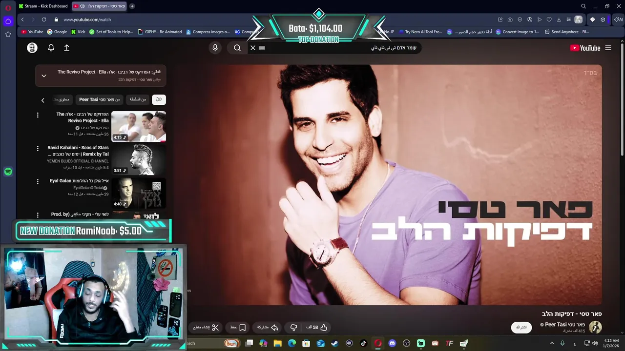The height and width of the screenshot is (351, 625).
Task: Subscribe to the Peer Tasi channel
Action: (x=521, y=327)
